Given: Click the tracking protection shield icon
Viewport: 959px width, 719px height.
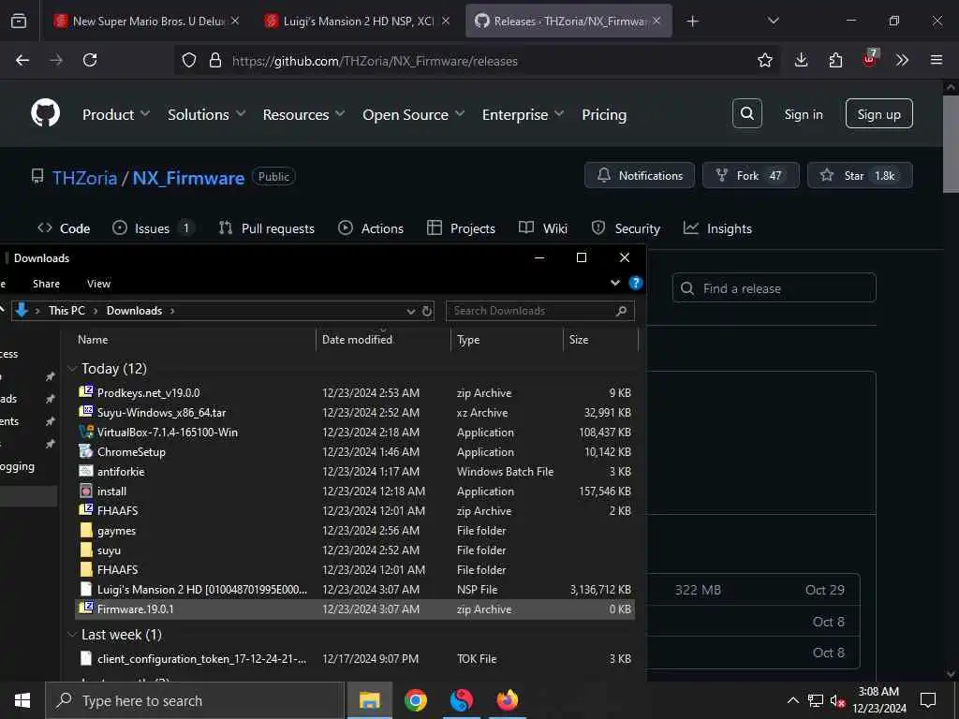Looking at the screenshot, I should click(x=189, y=60).
